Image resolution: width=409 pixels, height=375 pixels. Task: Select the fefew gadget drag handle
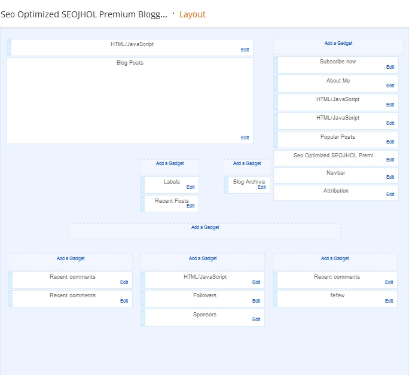(x=275, y=298)
